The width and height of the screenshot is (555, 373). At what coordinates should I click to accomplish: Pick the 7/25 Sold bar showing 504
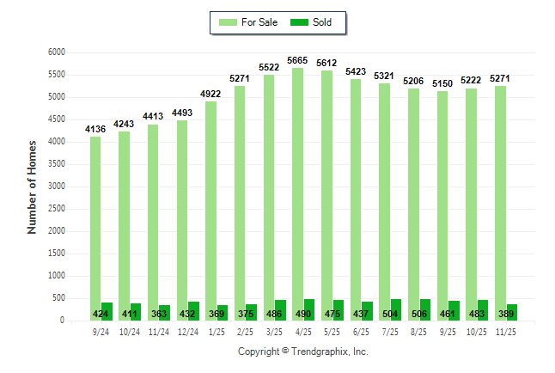click(396, 309)
